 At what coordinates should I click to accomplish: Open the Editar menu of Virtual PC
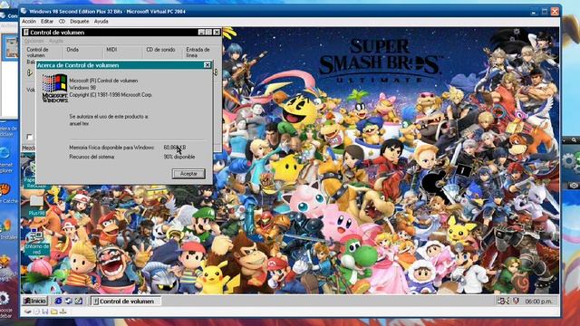click(47, 22)
